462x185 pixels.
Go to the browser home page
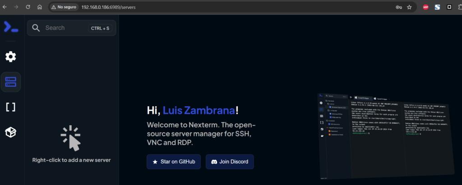tap(40, 7)
